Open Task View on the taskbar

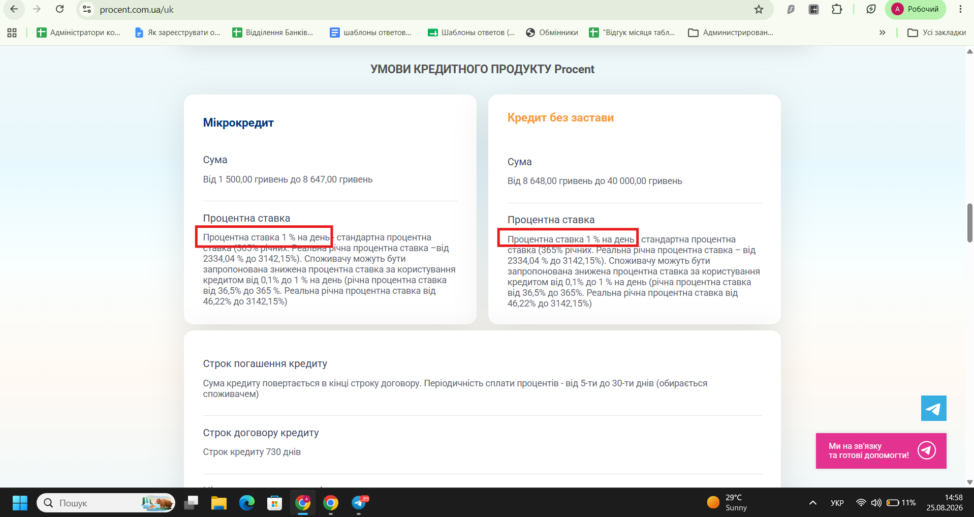click(x=191, y=503)
